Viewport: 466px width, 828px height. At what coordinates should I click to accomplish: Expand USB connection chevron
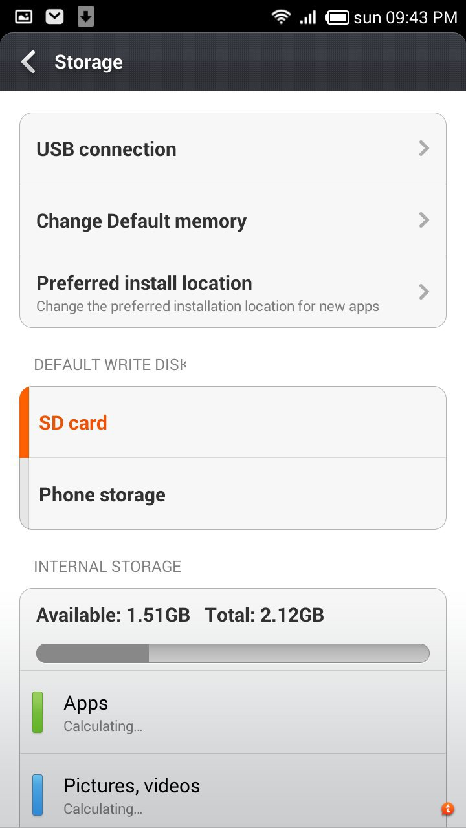(424, 149)
